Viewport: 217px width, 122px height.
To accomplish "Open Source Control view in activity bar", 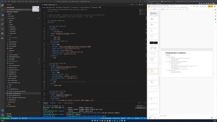I will click(2, 15).
